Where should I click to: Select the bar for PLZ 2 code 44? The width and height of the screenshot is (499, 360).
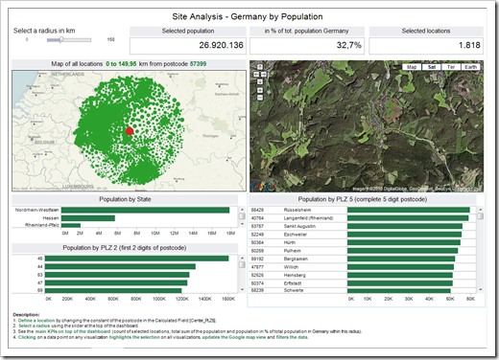[x=120, y=266]
